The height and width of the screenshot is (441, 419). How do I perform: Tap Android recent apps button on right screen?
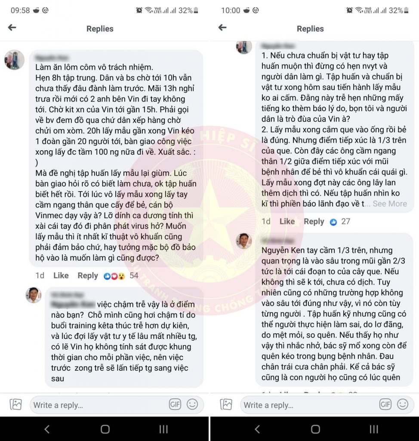(x=374, y=429)
